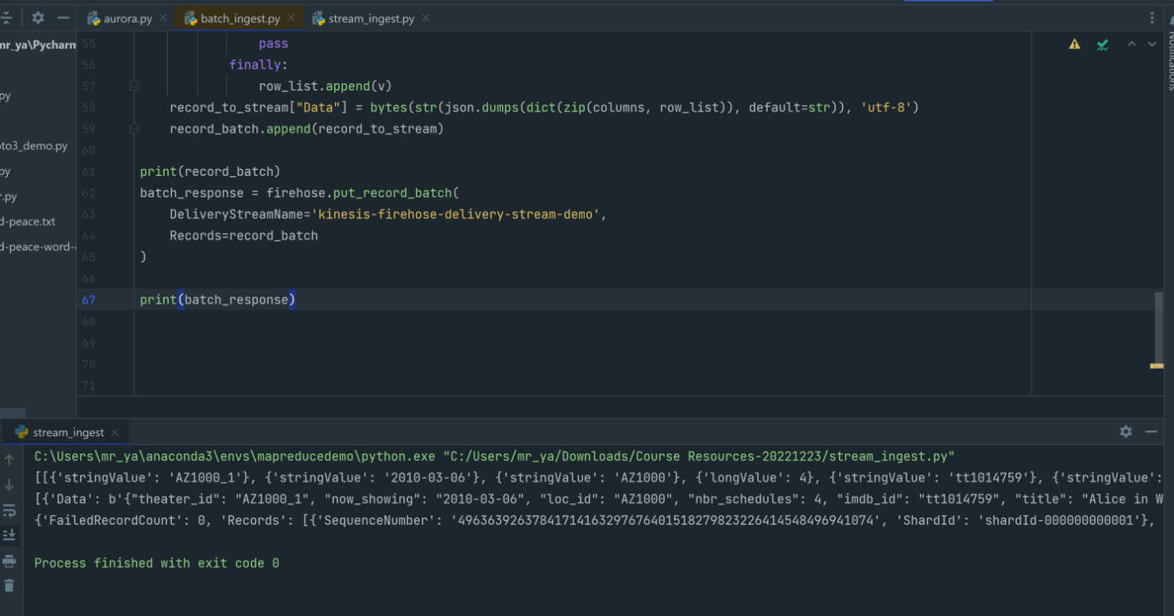The width and height of the screenshot is (1174, 616).
Task: Open the three-dot editor options menu
Action: pyautogui.click(x=1151, y=17)
